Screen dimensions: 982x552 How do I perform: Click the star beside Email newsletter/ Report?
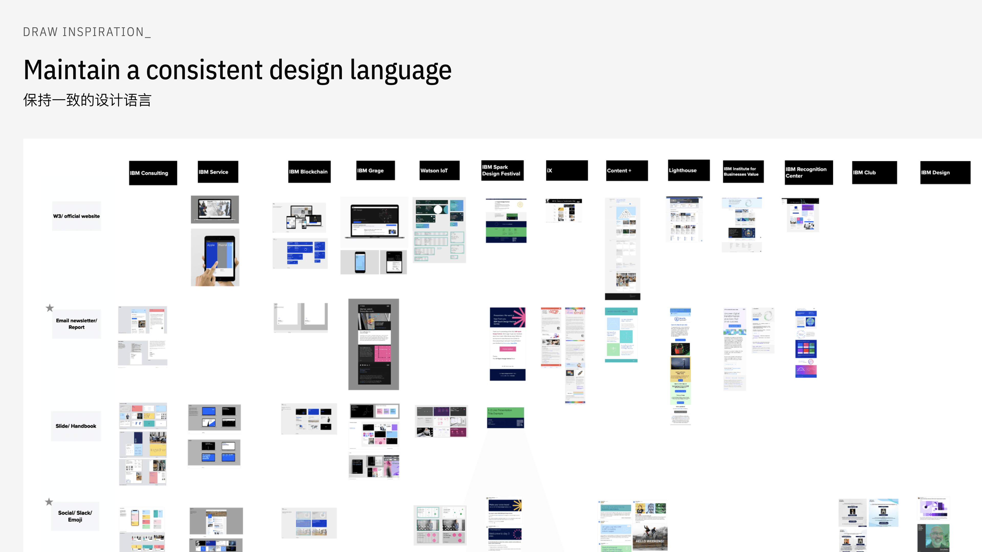click(x=50, y=308)
